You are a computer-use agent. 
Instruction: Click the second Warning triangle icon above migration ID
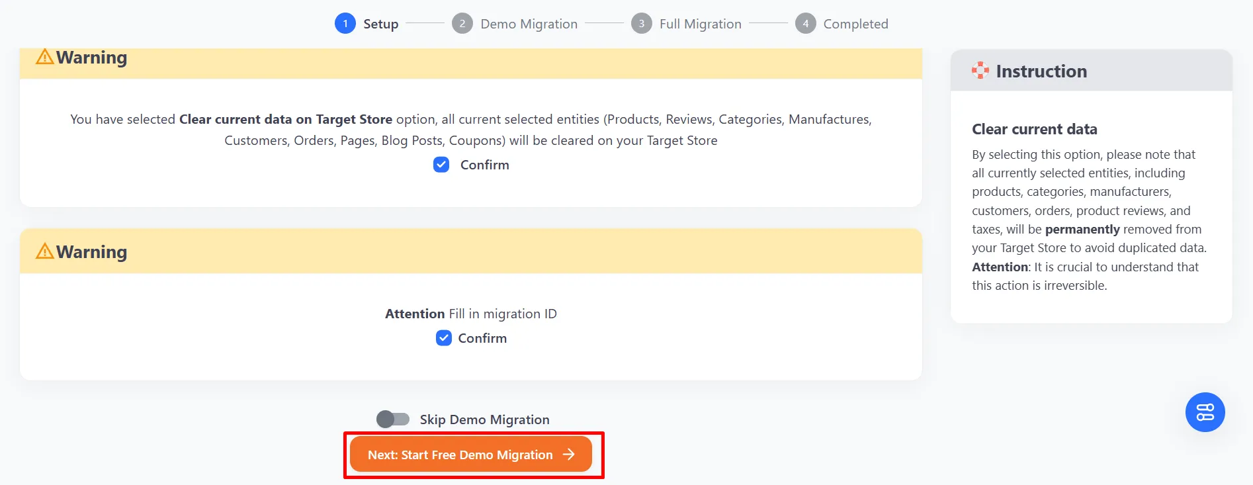pyautogui.click(x=44, y=251)
